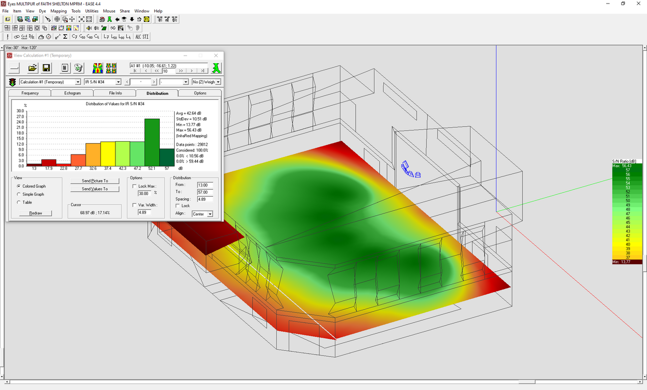Enable the Lock Max checkbox
This screenshot has height=390, width=647.
coord(134,186)
